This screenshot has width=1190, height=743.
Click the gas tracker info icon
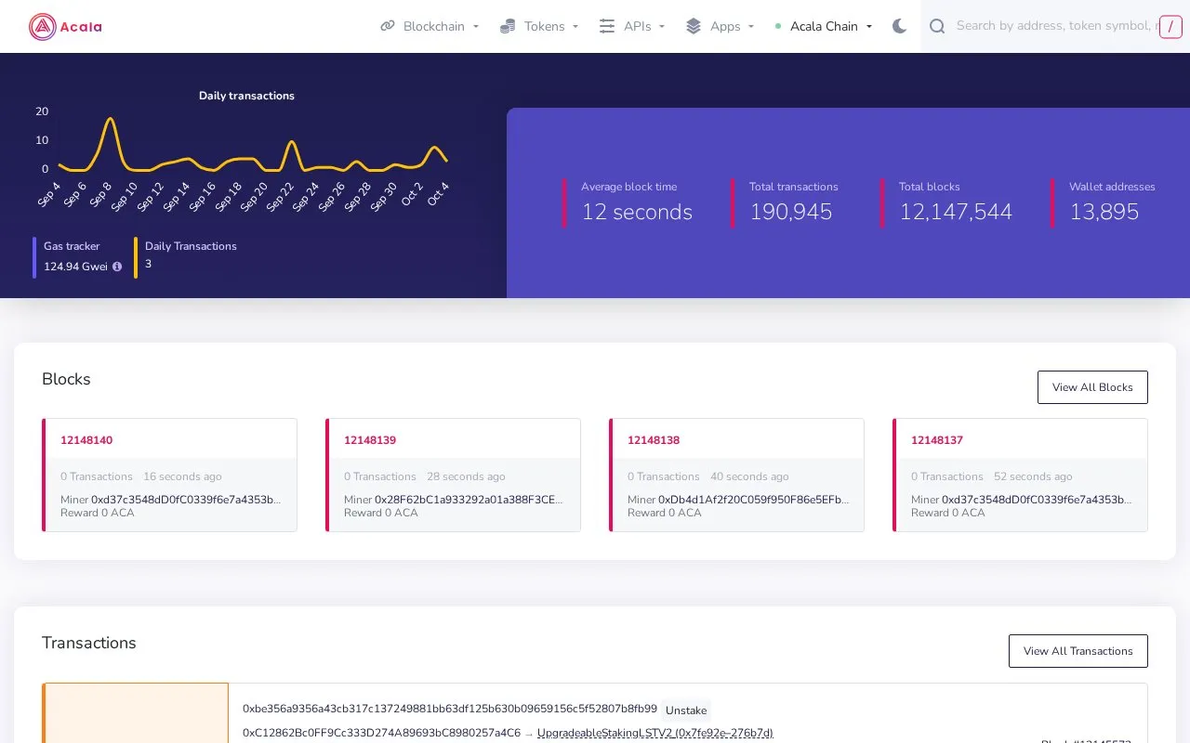[117, 267]
